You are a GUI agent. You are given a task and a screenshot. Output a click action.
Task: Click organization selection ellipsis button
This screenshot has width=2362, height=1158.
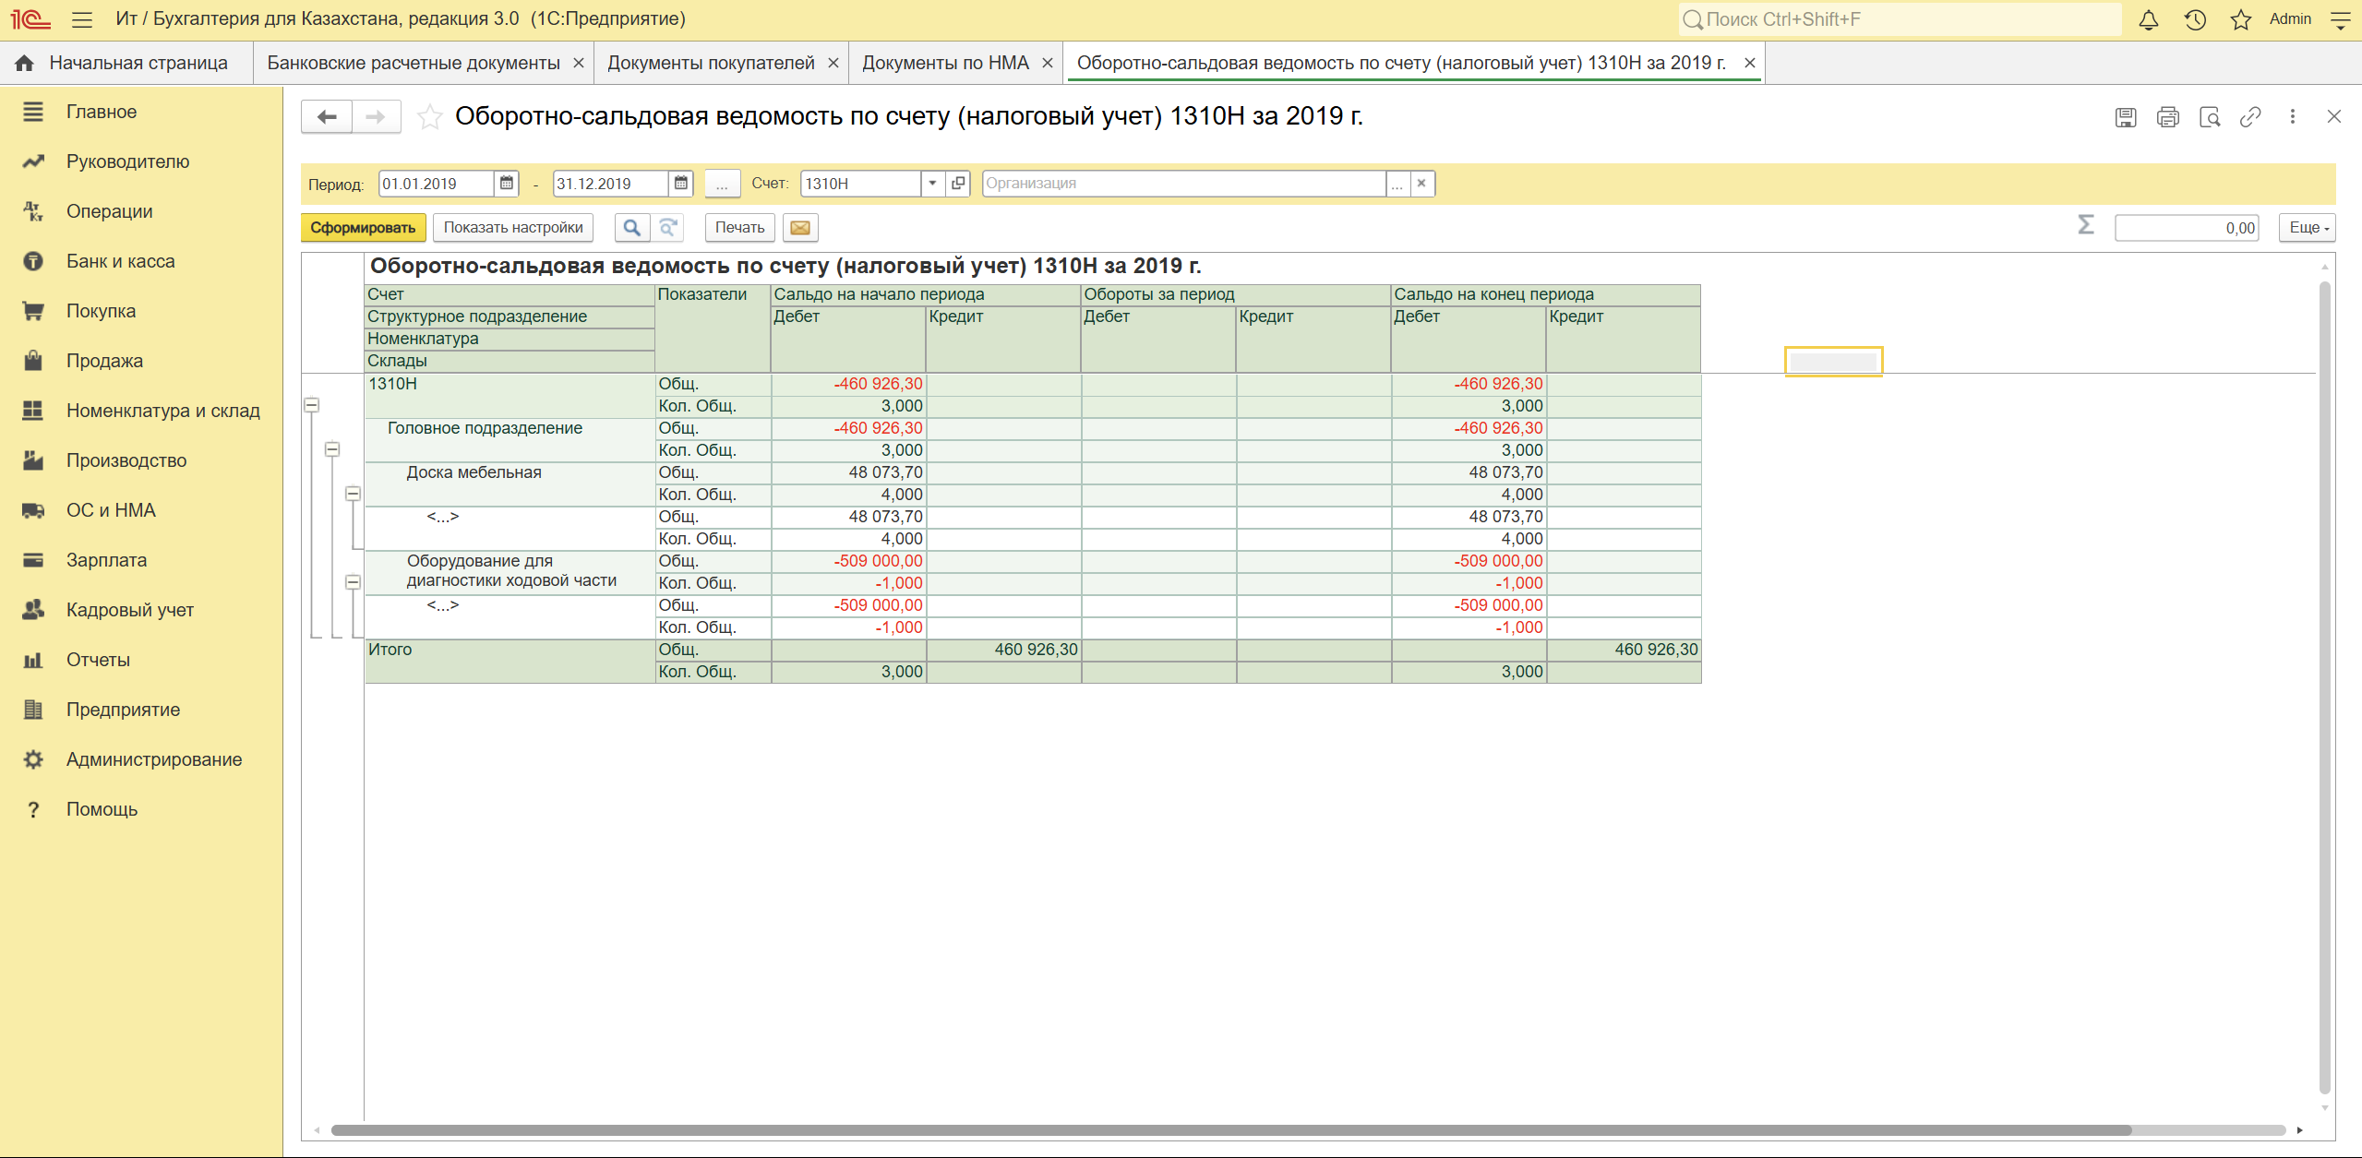(x=1397, y=184)
